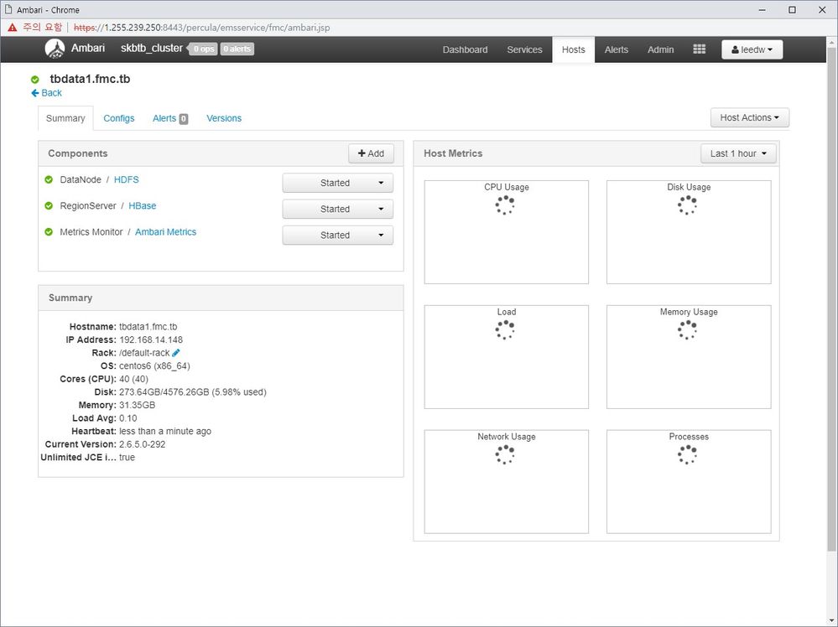The image size is (838, 627).
Task: Click the browser address bar URL
Action: point(201,27)
